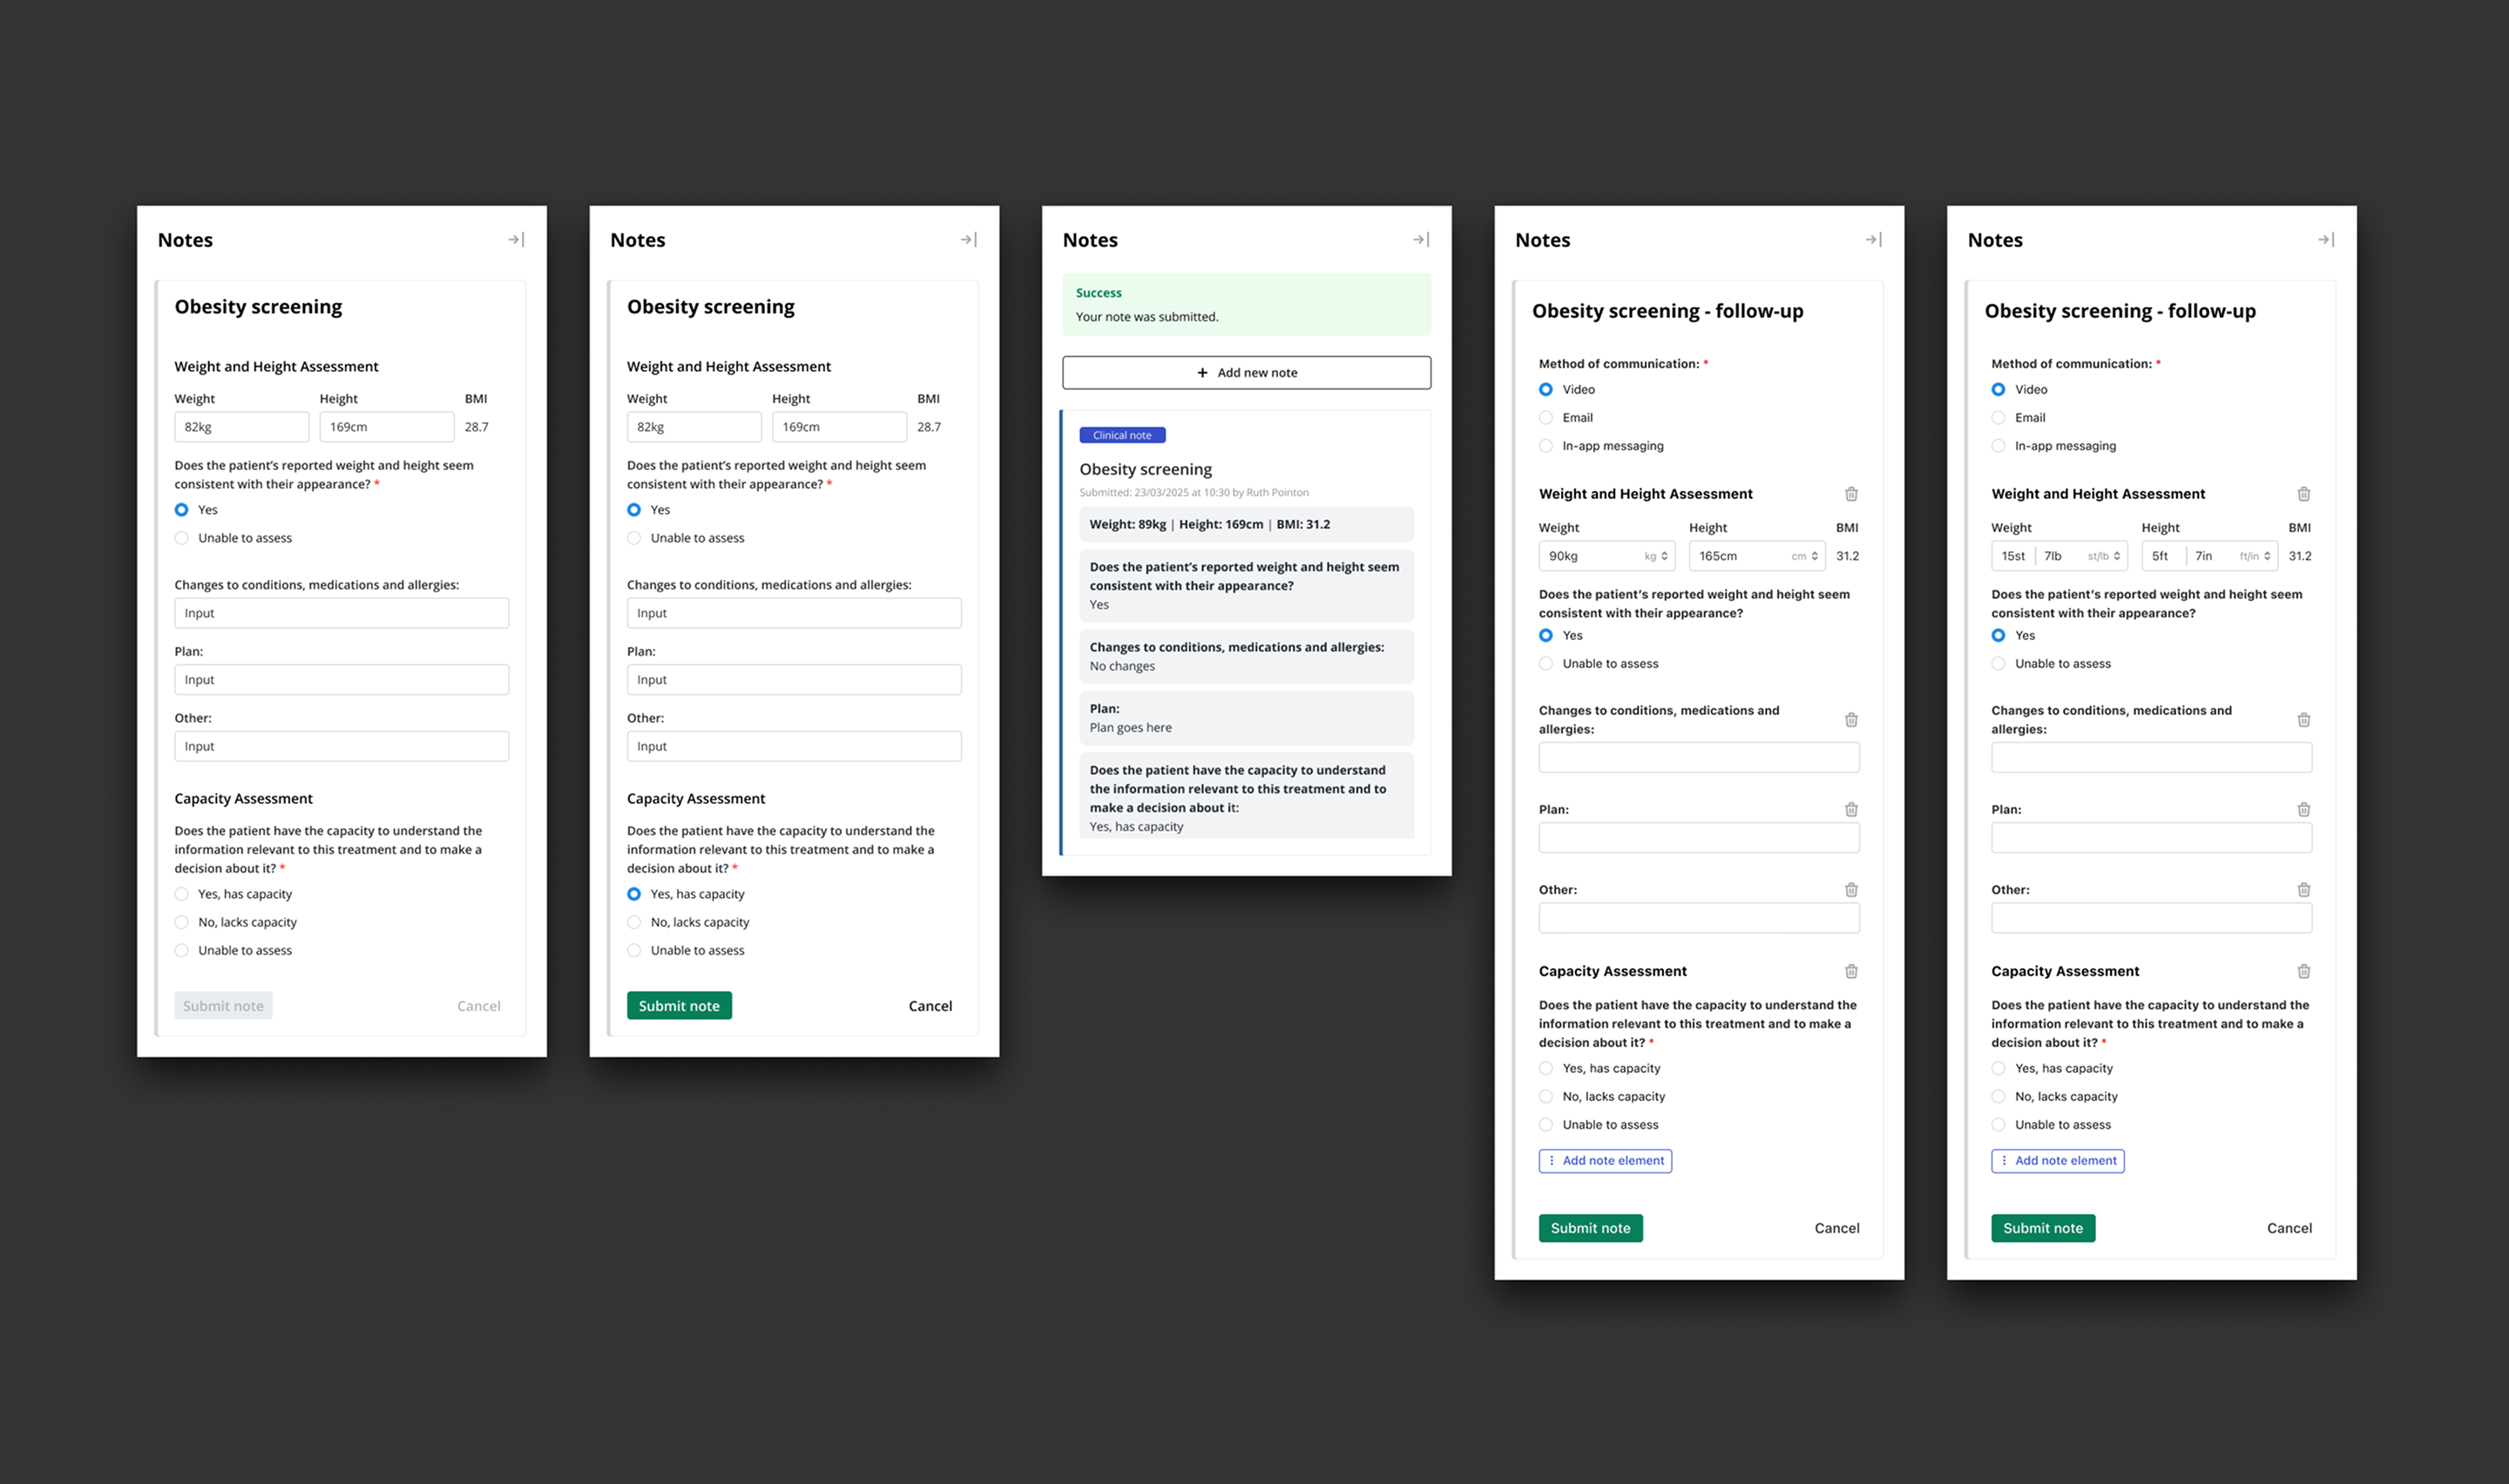This screenshot has height=1484, width=2509.
Task: Click 'Your note was submitted.' message
Action: 1147,317
